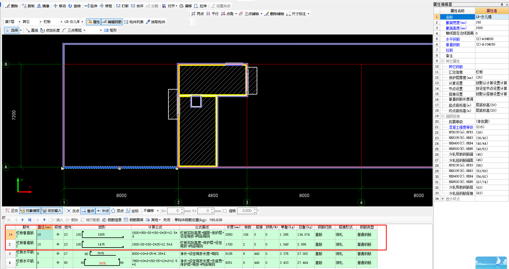Toggle 交点 intersection snap
The width and height of the screenshot is (509, 269).
coord(73,211)
